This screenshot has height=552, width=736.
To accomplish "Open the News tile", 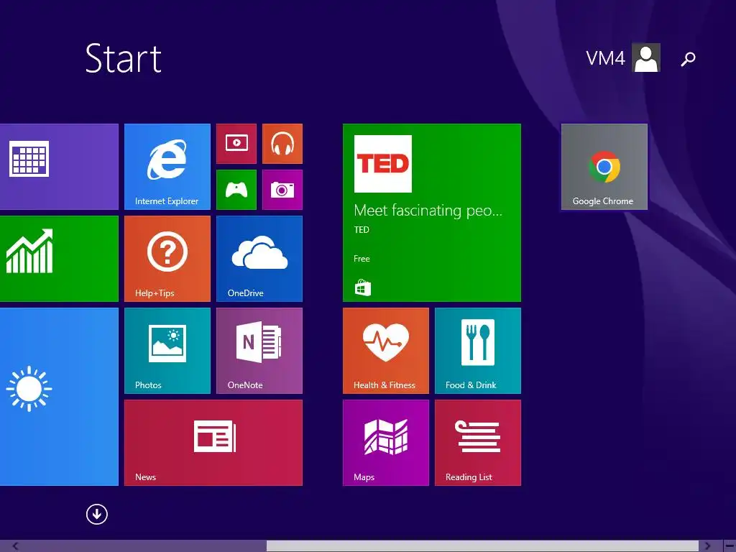I will (213, 443).
